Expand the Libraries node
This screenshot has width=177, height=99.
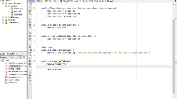point(3,20)
